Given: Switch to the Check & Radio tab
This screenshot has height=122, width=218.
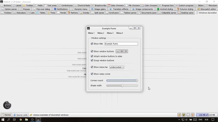Looking at the screenshot, I should [x=82, y=5].
